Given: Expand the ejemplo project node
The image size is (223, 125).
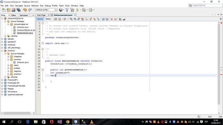Looking at the screenshot, I should [x=2, y=39].
